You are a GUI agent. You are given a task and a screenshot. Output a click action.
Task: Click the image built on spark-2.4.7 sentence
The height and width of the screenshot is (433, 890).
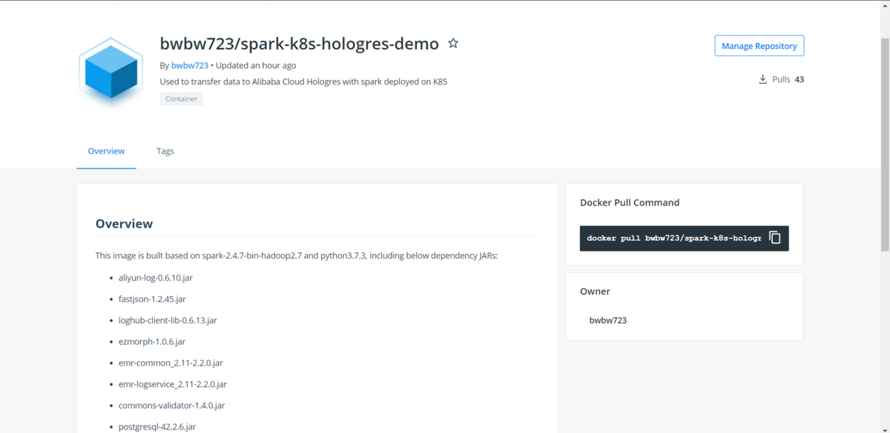pos(297,255)
